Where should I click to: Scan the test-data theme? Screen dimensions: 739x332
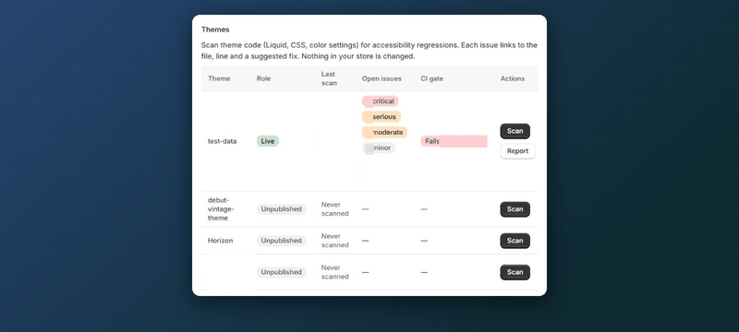point(515,131)
